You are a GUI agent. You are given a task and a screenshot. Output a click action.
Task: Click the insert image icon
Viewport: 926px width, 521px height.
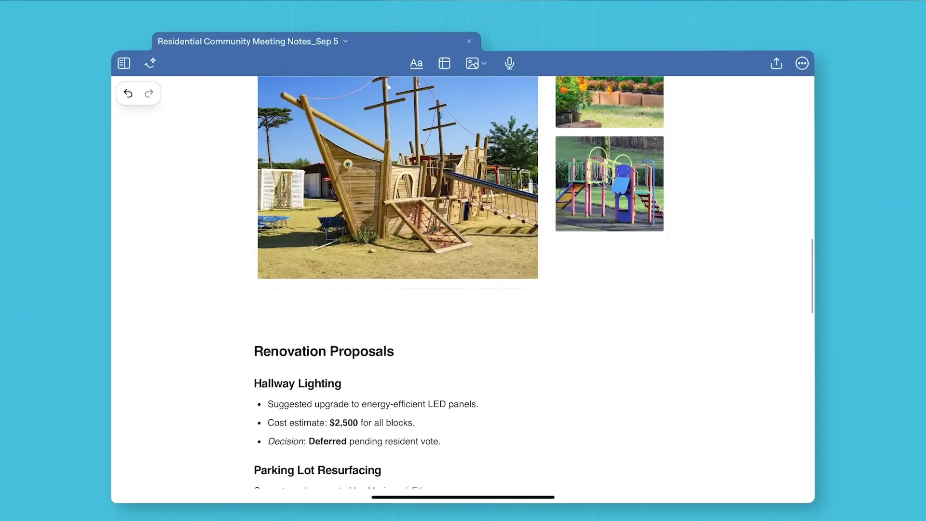coord(472,63)
